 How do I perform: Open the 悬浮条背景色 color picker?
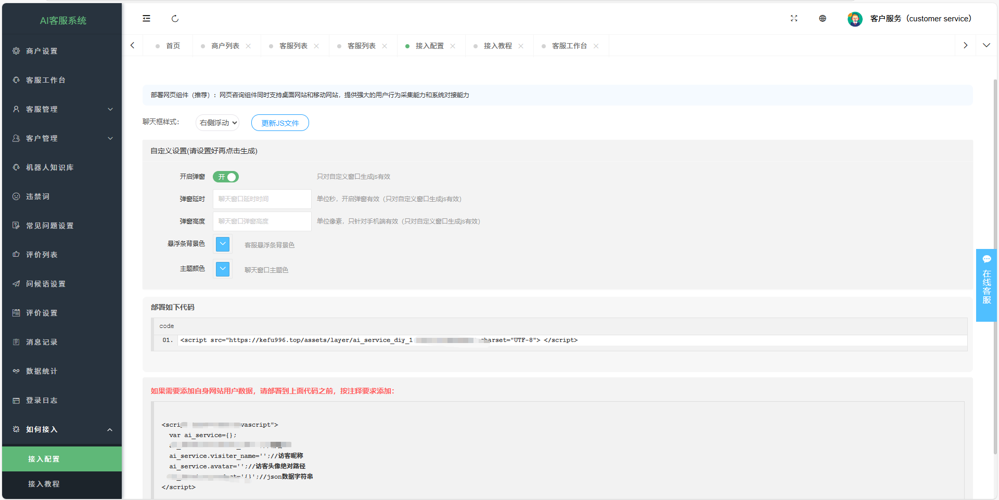223,244
